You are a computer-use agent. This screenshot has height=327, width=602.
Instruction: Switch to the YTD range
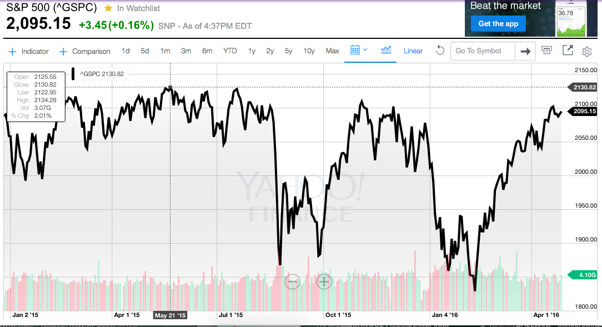[x=230, y=51]
